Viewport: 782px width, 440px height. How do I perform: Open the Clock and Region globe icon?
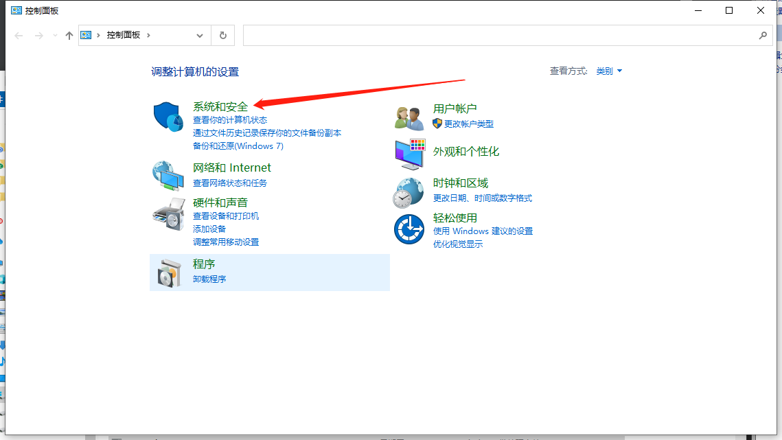(x=408, y=193)
